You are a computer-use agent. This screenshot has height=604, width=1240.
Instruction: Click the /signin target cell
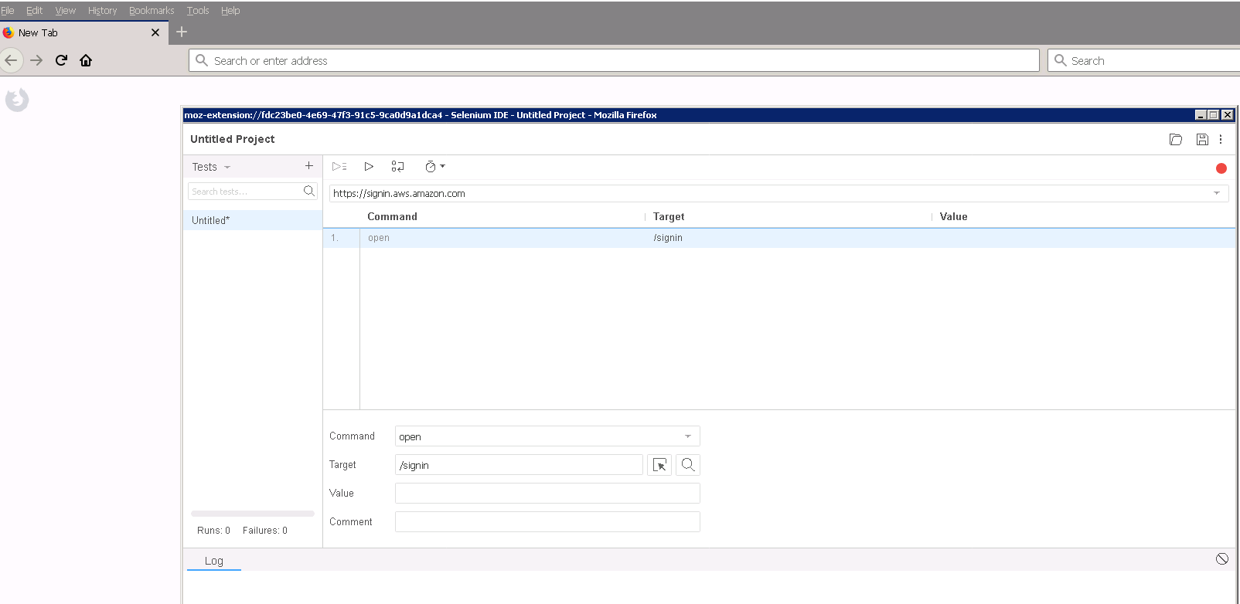(x=668, y=238)
